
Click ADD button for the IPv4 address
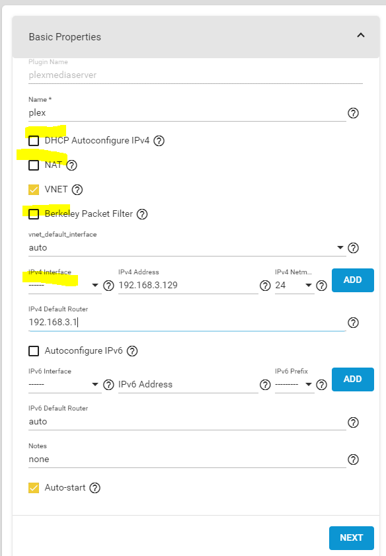click(x=353, y=280)
